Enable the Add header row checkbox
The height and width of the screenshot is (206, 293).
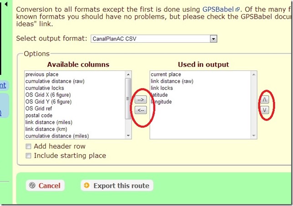tap(28, 146)
